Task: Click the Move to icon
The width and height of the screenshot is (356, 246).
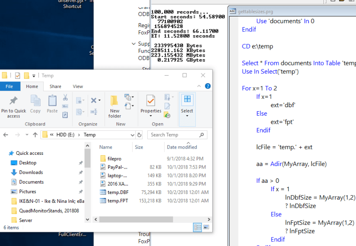Action: point(80,100)
